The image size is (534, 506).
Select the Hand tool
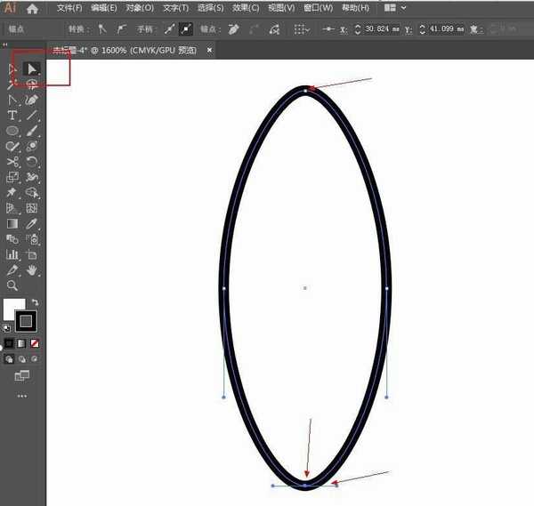[32, 269]
